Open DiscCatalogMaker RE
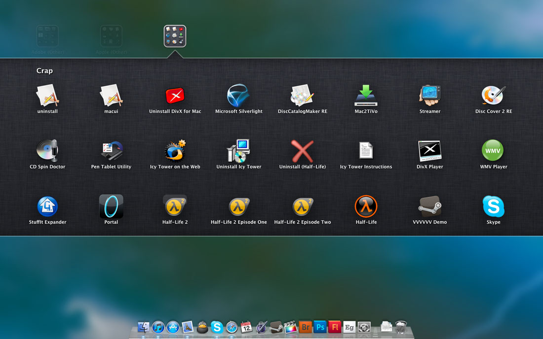Image resolution: width=543 pixels, height=339 pixels. 302,96
